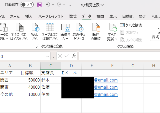Select cell containing 佐藤
The height and width of the screenshot is (113, 160).
click(51, 87)
